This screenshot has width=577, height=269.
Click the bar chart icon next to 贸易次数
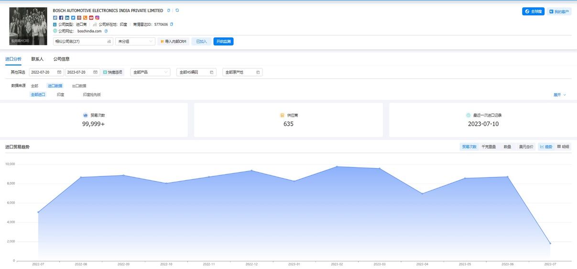(86, 115)
